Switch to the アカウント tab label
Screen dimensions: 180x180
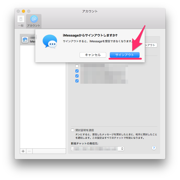click(x=34, y=26)
